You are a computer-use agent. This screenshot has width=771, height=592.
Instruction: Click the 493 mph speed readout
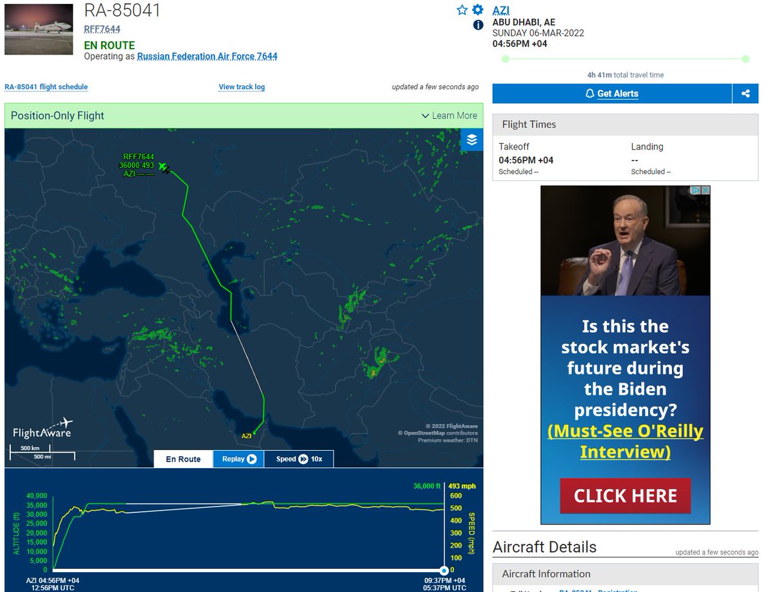(461, 486)
